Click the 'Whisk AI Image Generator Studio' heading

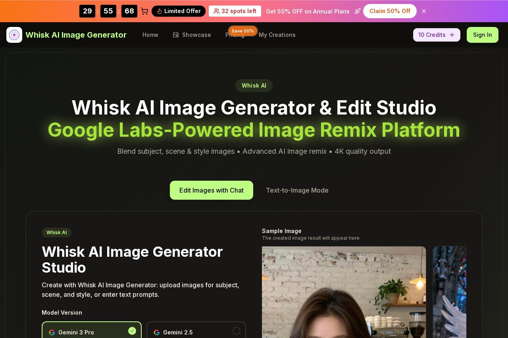132,260
